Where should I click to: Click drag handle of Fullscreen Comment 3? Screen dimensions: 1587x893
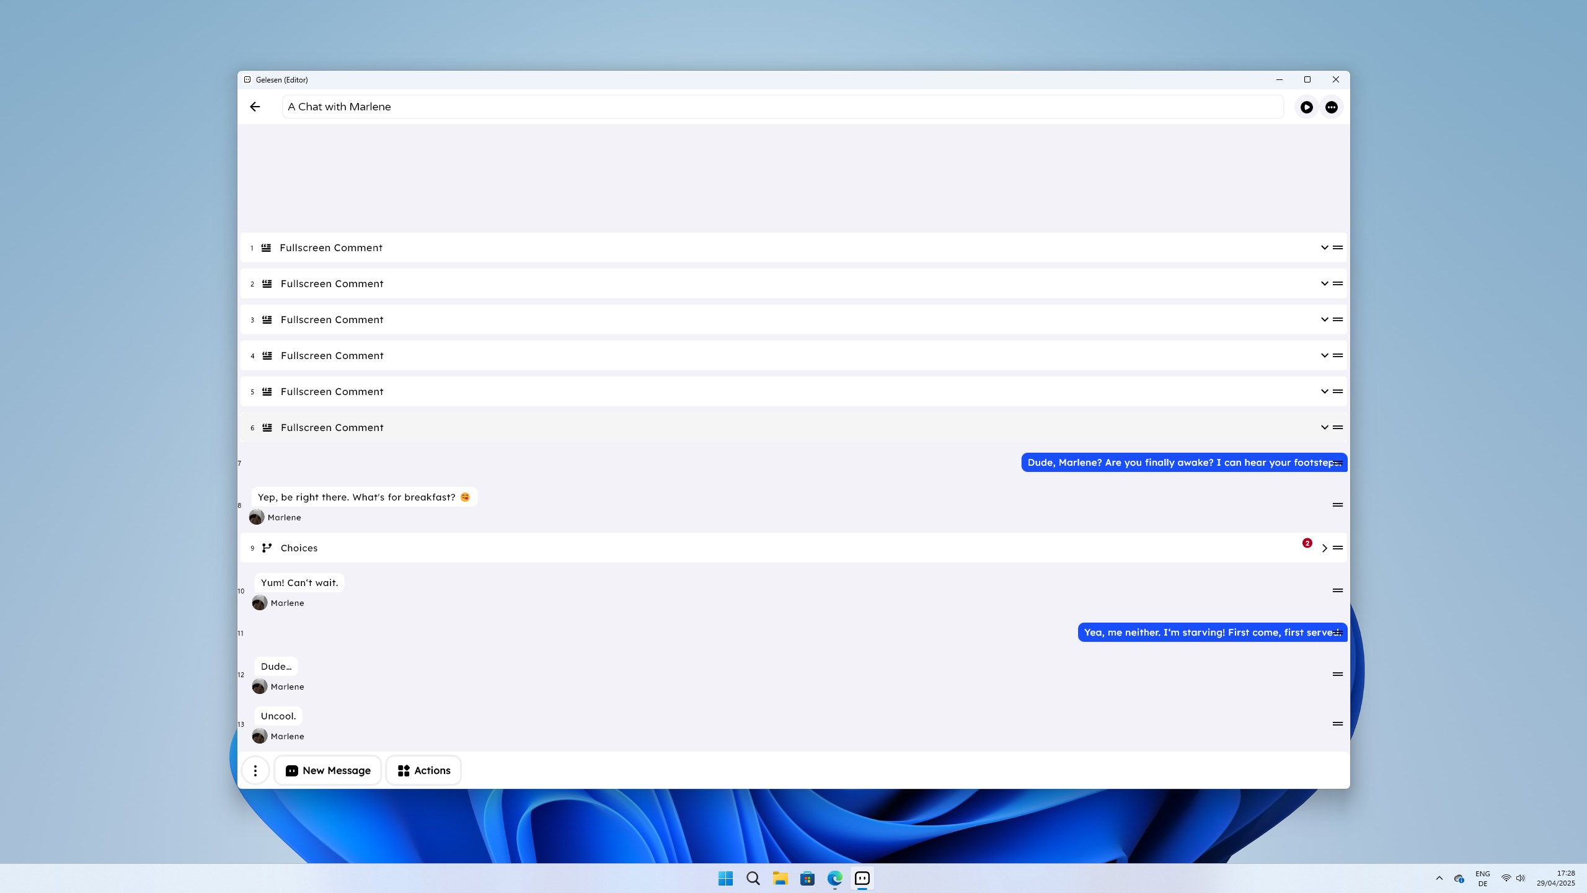click(x=1337, y=319)
